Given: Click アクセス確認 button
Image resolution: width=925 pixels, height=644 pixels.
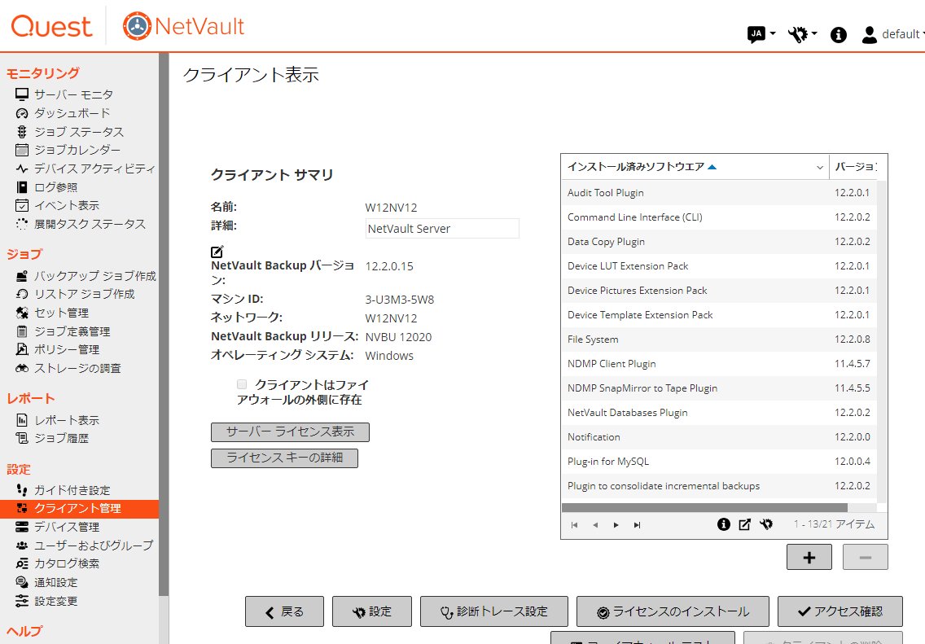Looking at the screenshot, I should click(840, 611).
